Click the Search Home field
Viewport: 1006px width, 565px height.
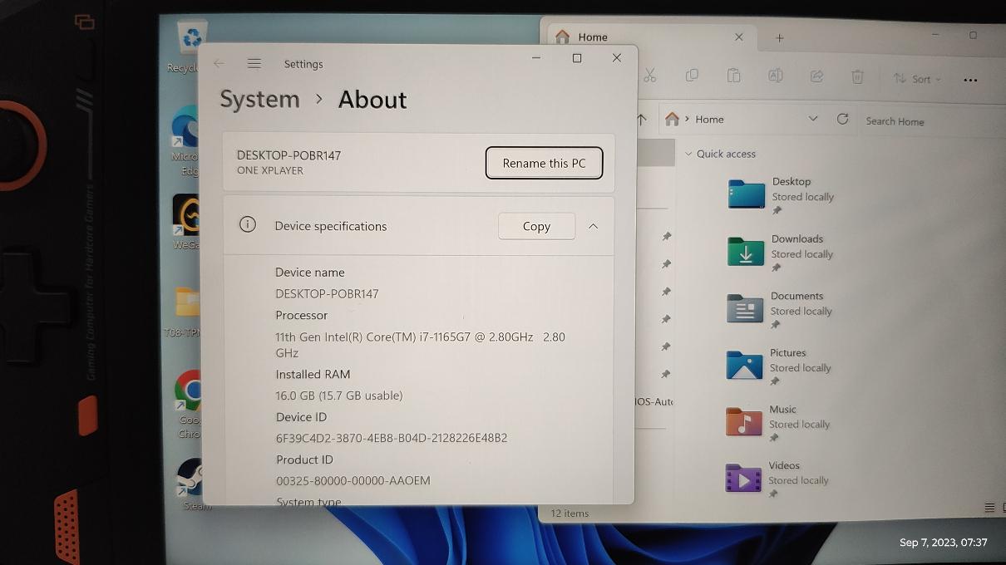click(x=932, y=121)
